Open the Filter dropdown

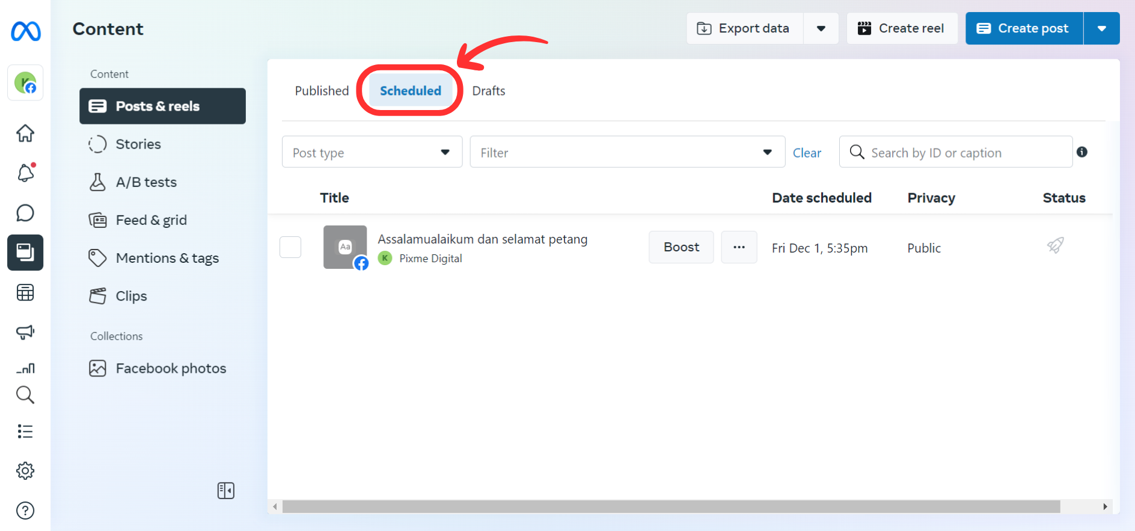pos(627,152)
